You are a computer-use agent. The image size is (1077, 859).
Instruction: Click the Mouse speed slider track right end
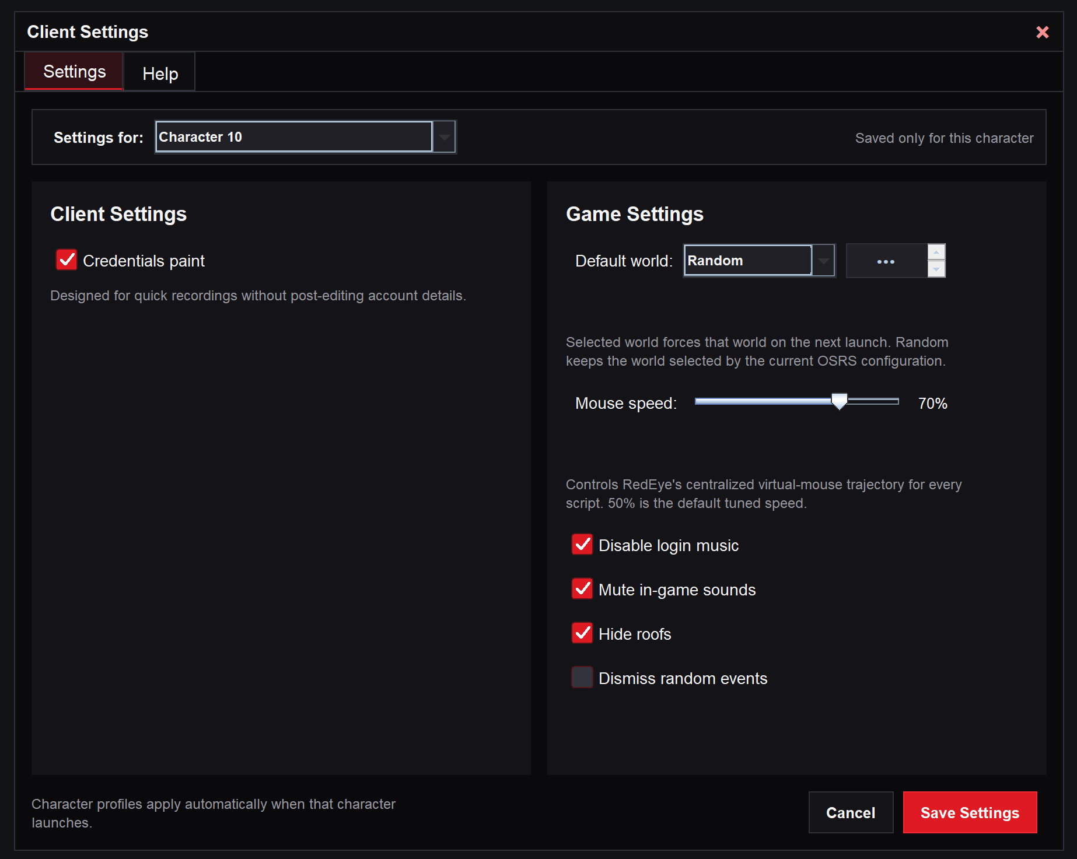(x=896, y=401)
